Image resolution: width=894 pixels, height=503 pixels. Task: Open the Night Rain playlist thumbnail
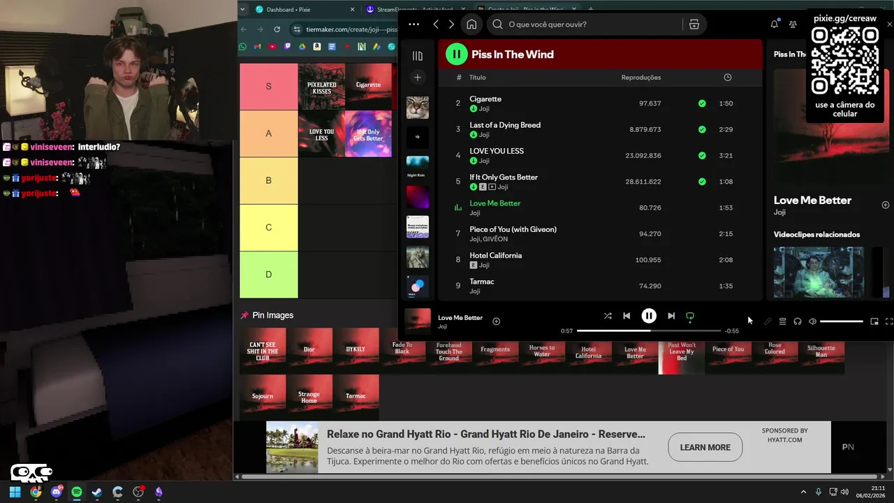tap(418, 167)
